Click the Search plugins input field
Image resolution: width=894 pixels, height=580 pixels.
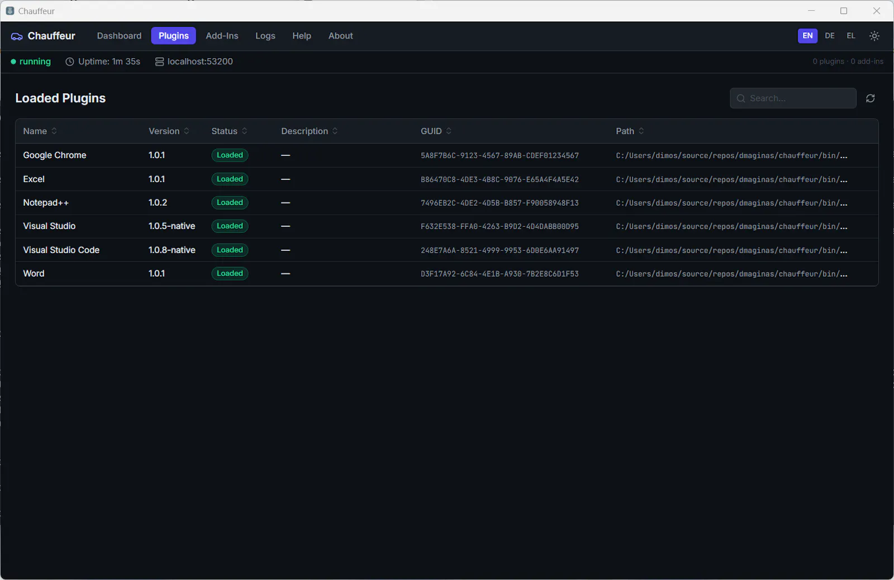coord(793,98)
